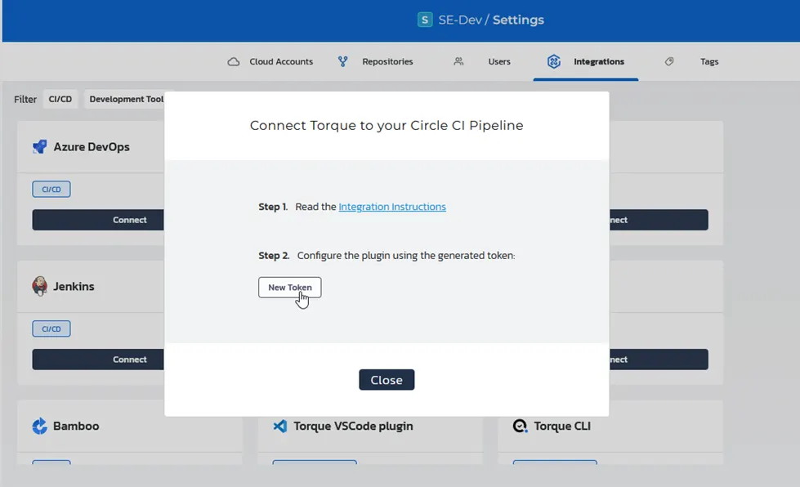Viewport: 800px width, 487px height.
Task: Toggle the Development Tool filter chip
Action: coord(127,98)
